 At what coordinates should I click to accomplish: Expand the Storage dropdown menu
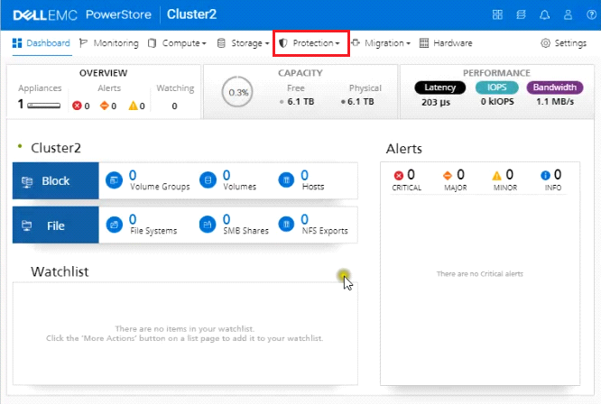pos(243,43)
